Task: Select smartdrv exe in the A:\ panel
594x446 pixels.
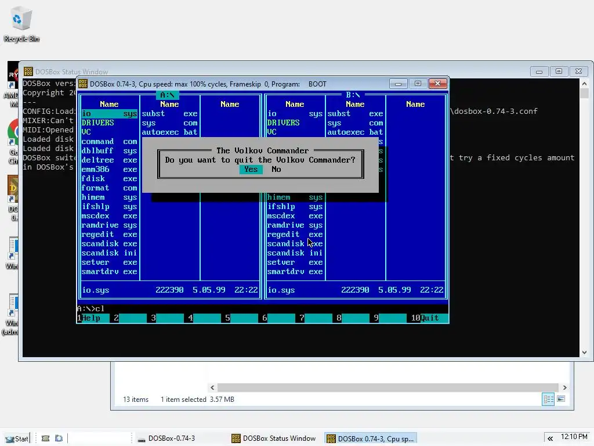Action: tap(110, 271)
